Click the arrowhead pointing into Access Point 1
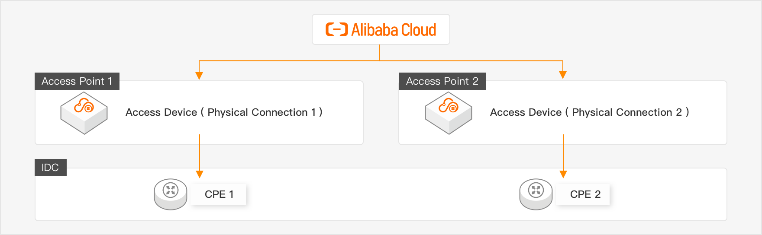The height and width of the screenshot is (235, 762). click(x=199, y=76)
